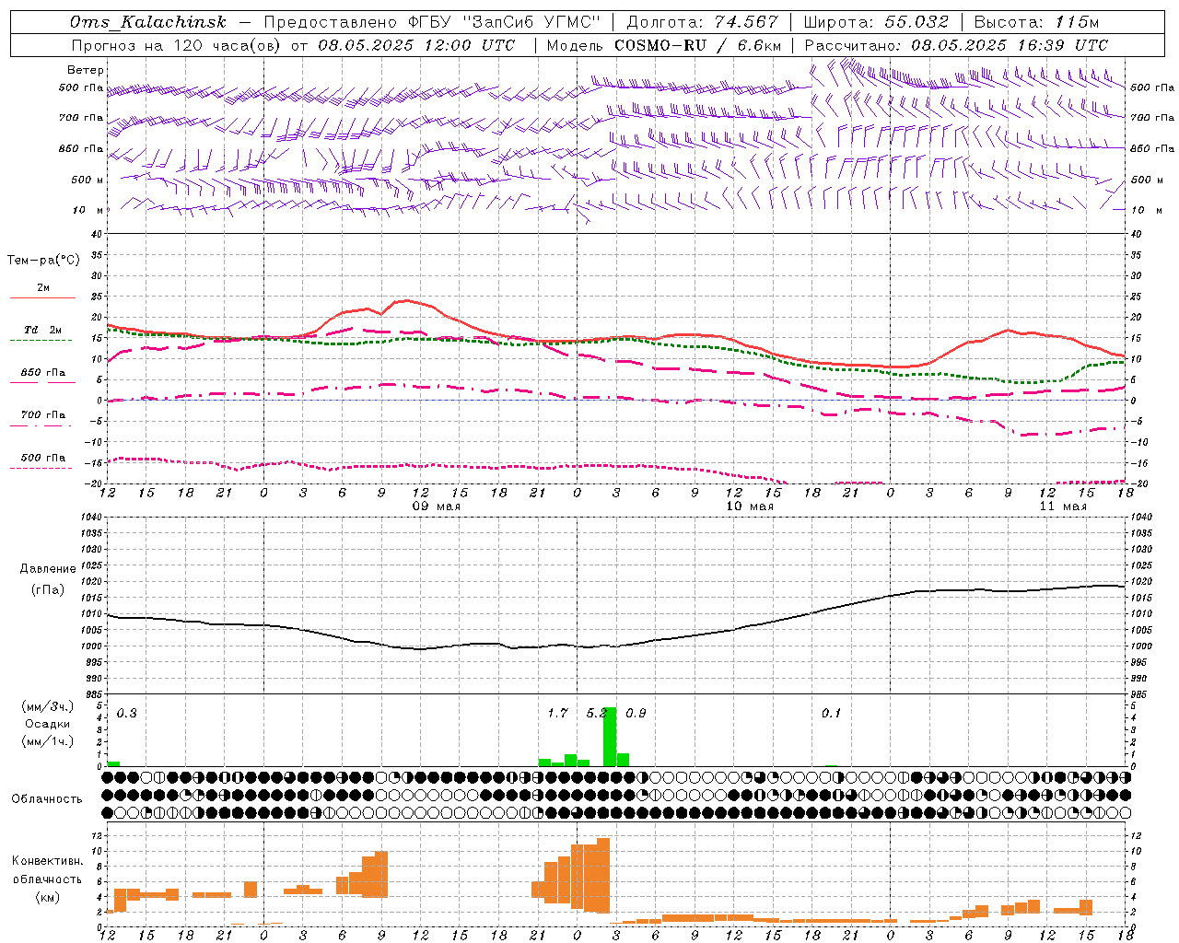Click the right 10 м wind level label
Image resolution: width=1179 pixels, height=943 pixels.
[1146, 210]
